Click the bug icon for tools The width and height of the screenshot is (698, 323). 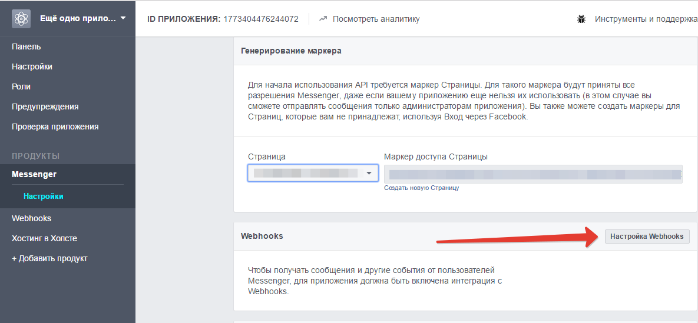(x=581, y=19)
